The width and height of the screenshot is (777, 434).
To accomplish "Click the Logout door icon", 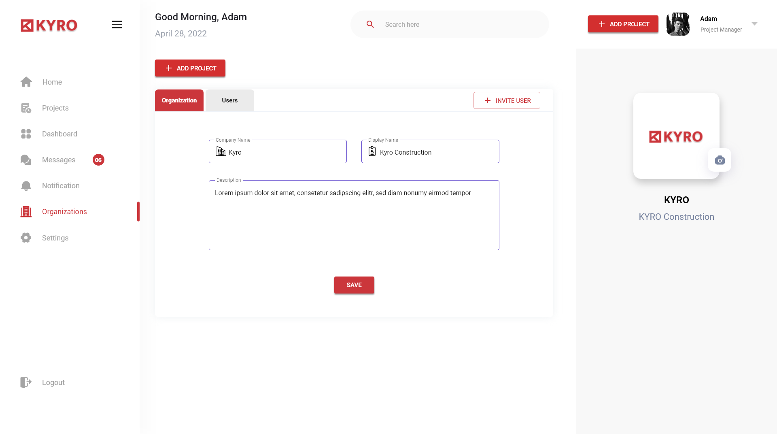I will 26,383.
